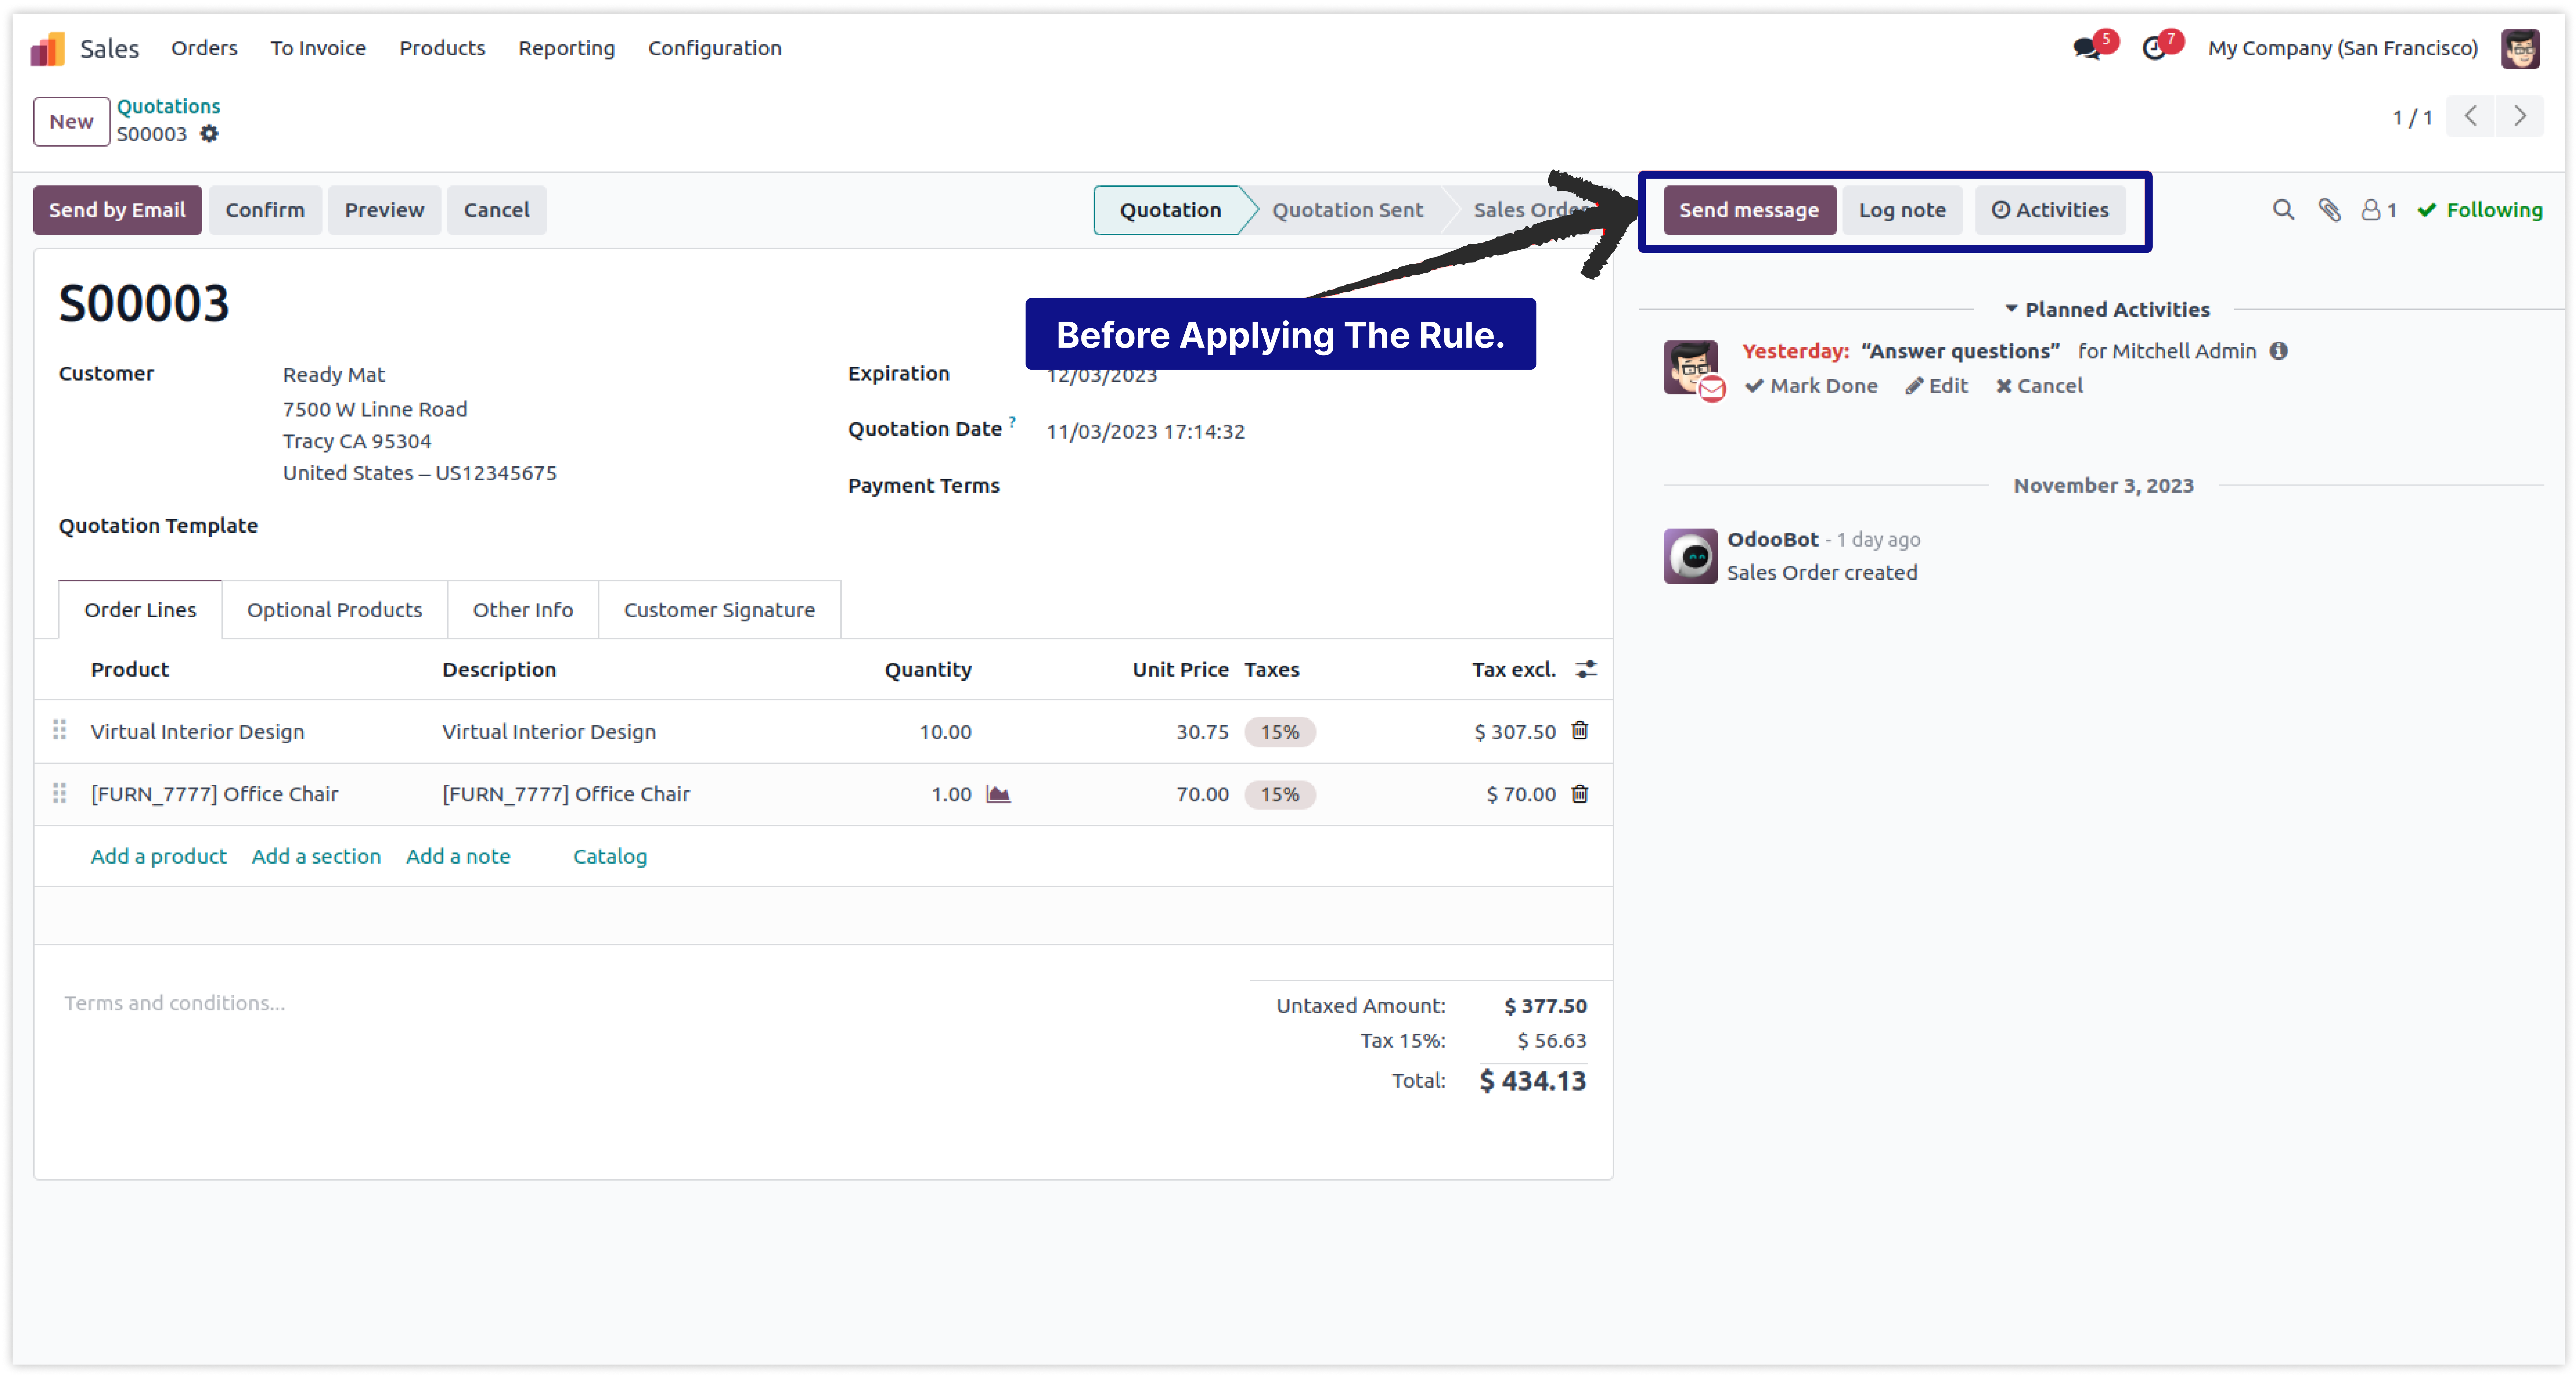
Task: Switch to the Optional Products tab
Action: [x=335, y=610]
